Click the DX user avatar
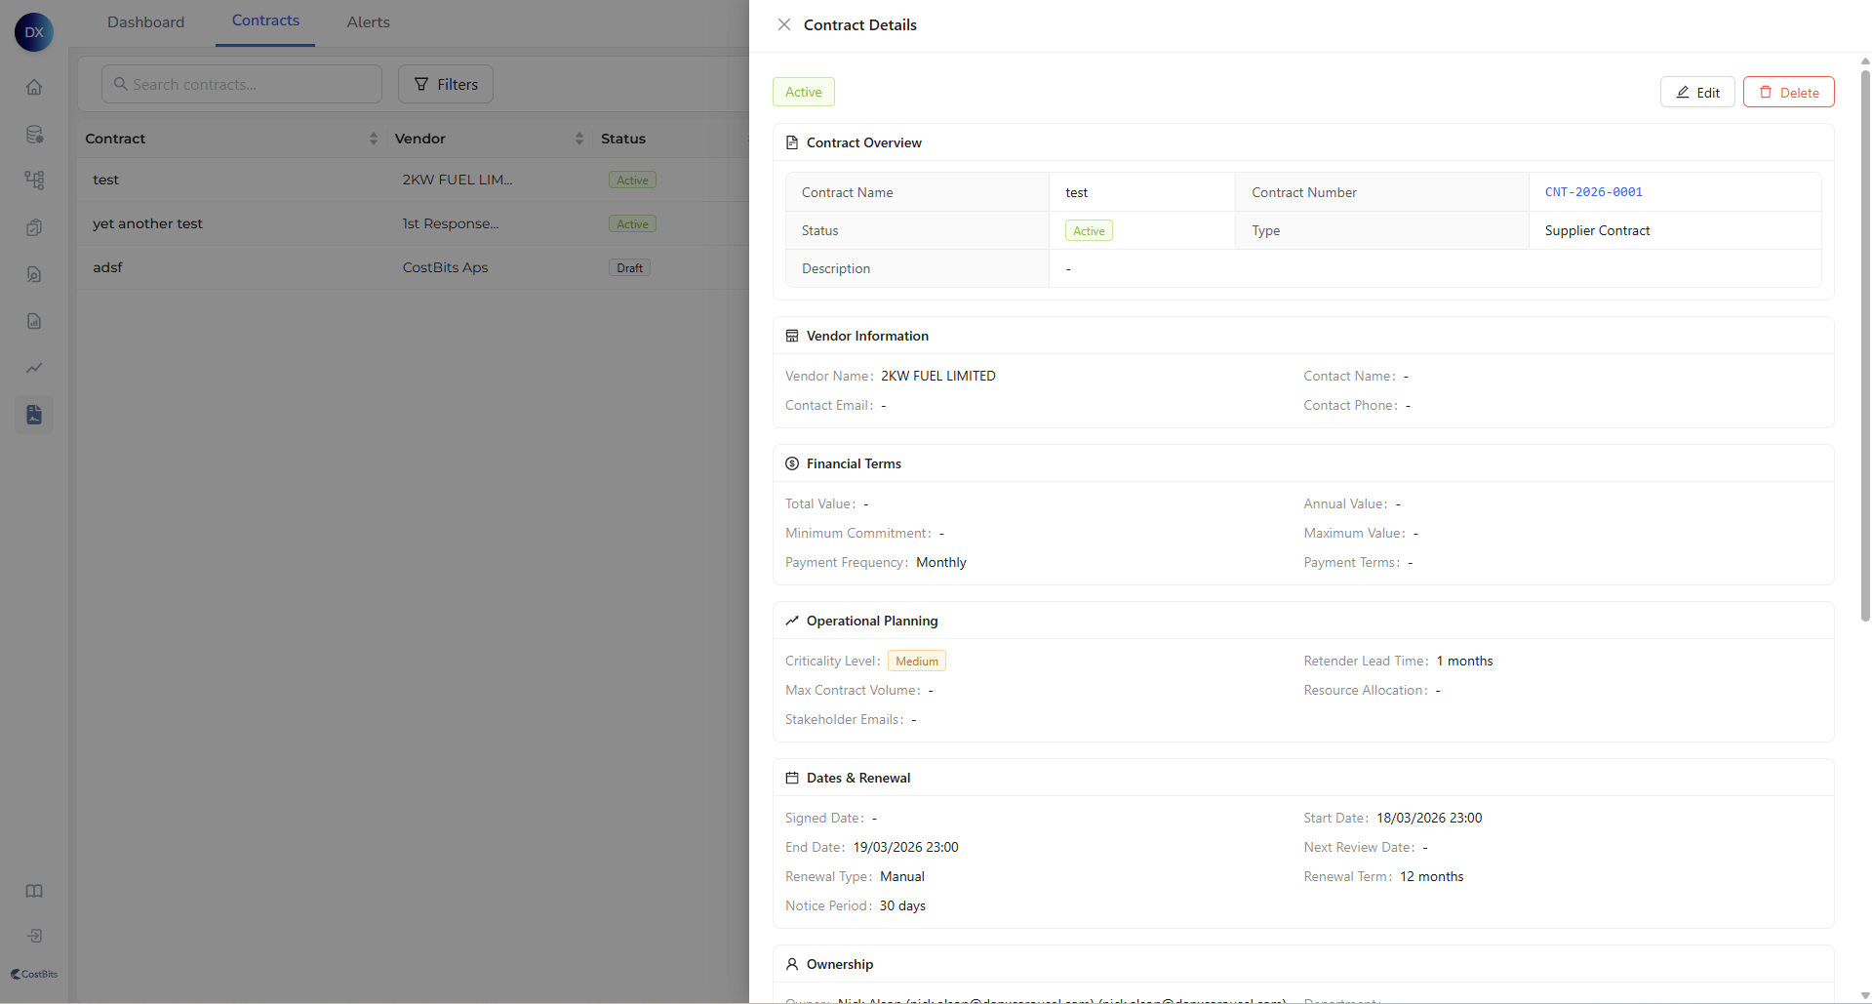 34,32
